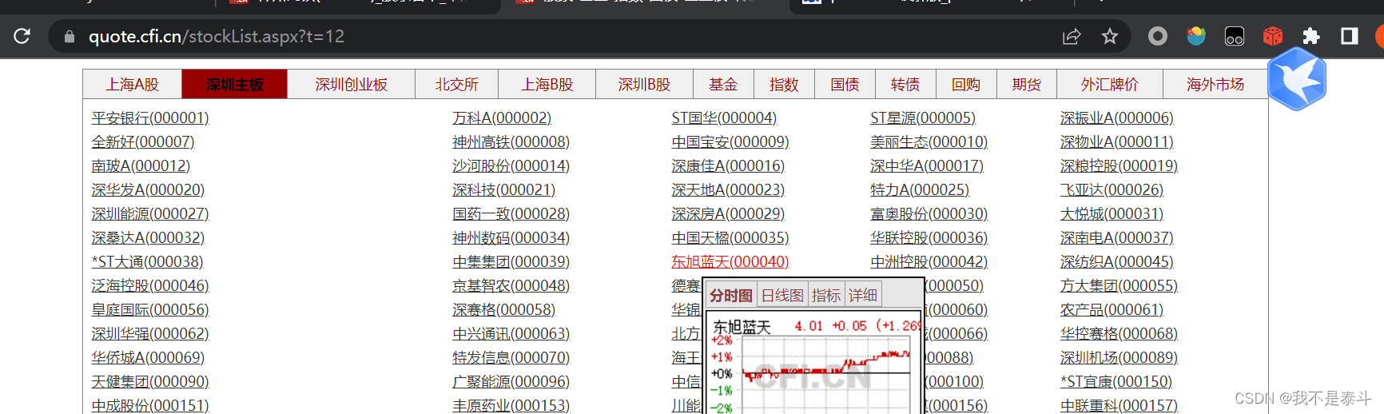Open stock link 国药一致(000028)
The height and width of the screenshot is (414, 1384).
[511, 214]
